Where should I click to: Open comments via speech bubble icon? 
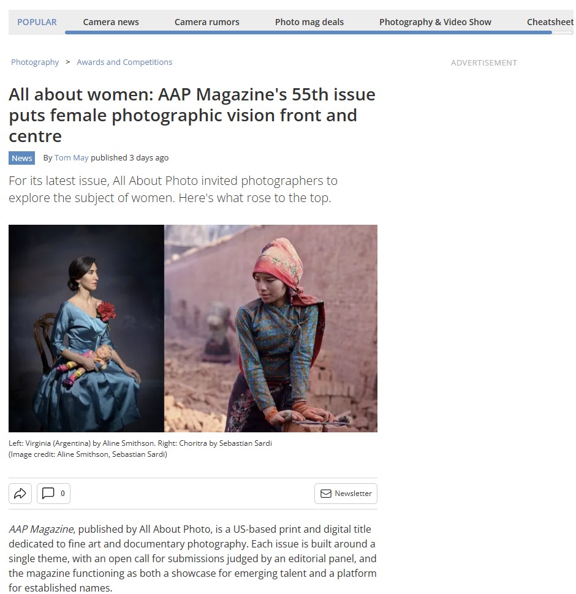(48, 493)
